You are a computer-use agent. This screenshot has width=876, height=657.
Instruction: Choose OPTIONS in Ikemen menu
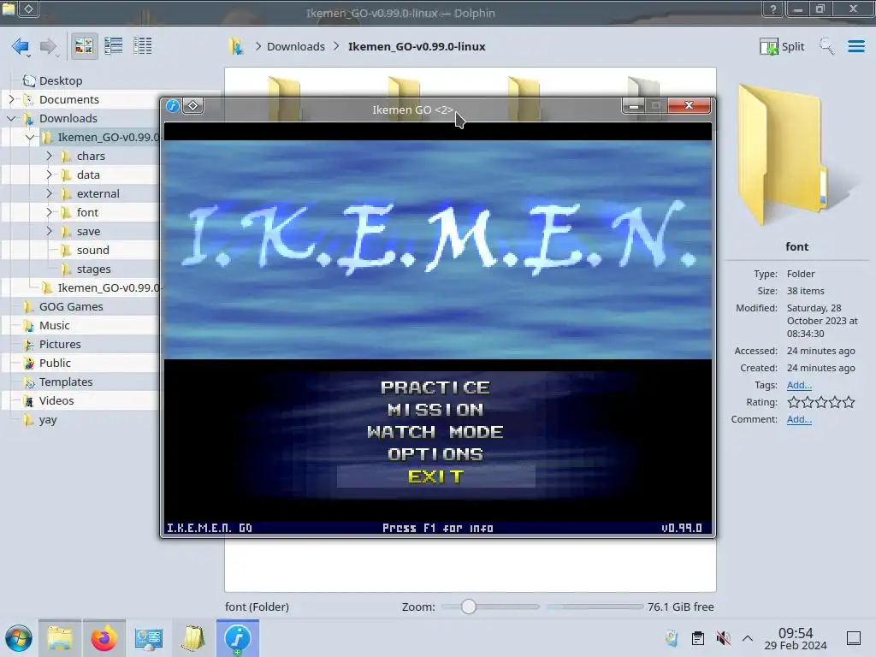coord(435,454)
